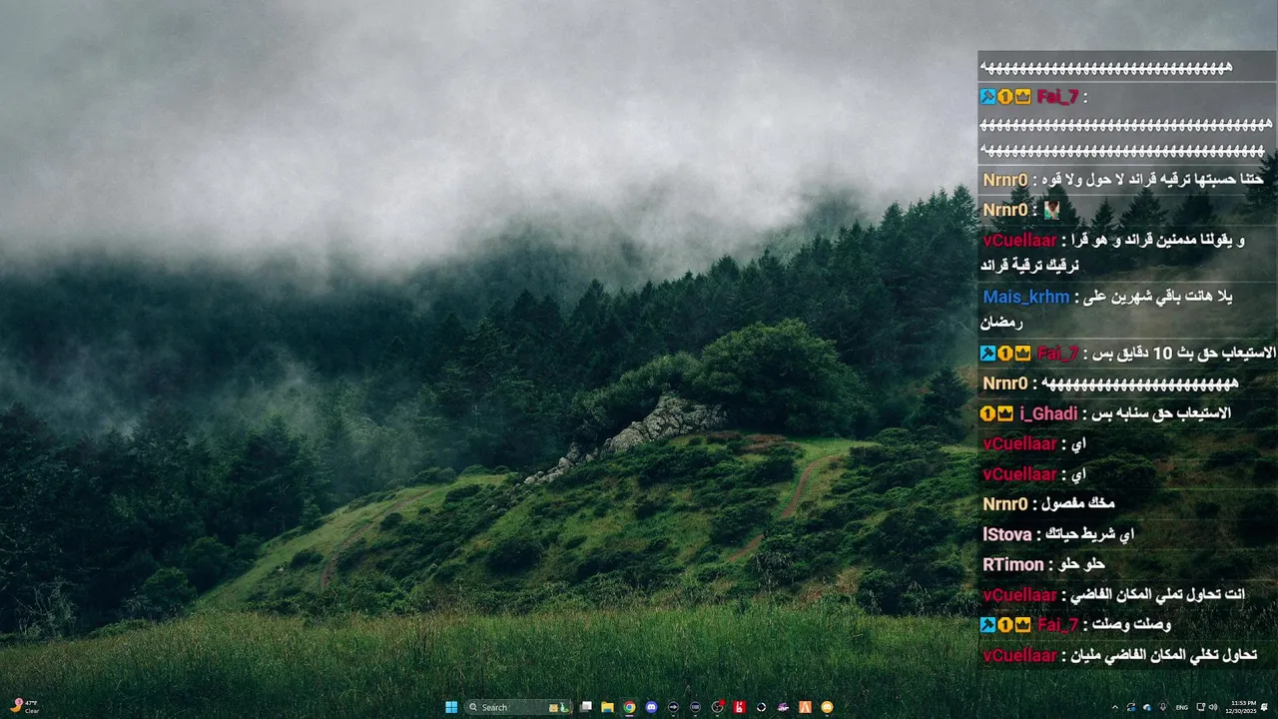Open the Windows Start menu
Viewport: 1278px width, 719px height.
(451, 707)
